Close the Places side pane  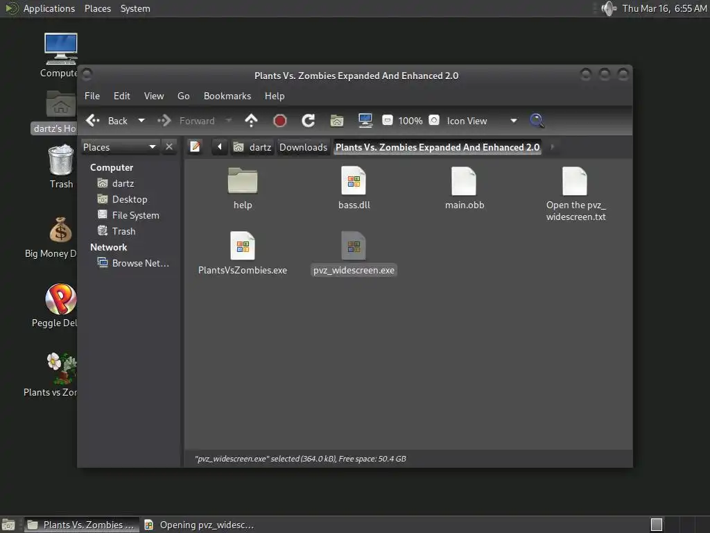(x=169, y=147)
